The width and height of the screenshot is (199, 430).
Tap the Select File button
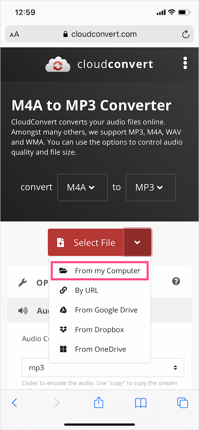pyautogui.click(x=86, y=242)
